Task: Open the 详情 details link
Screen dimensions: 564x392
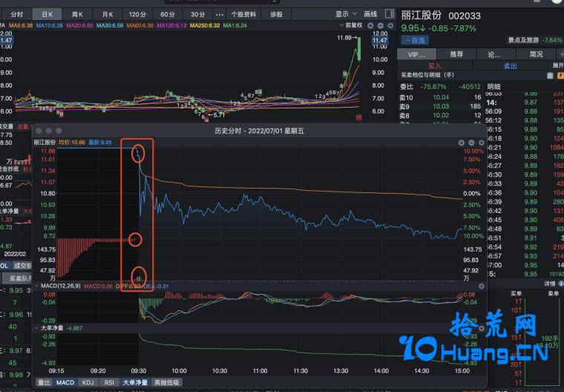Action: [550, 284]
